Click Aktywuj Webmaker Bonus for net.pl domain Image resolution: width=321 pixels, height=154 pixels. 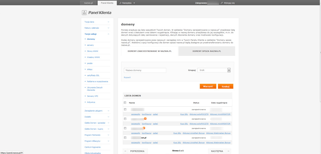(x=218, y=143)
